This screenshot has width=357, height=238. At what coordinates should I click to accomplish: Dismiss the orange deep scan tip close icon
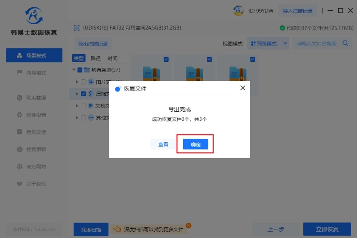188,225
